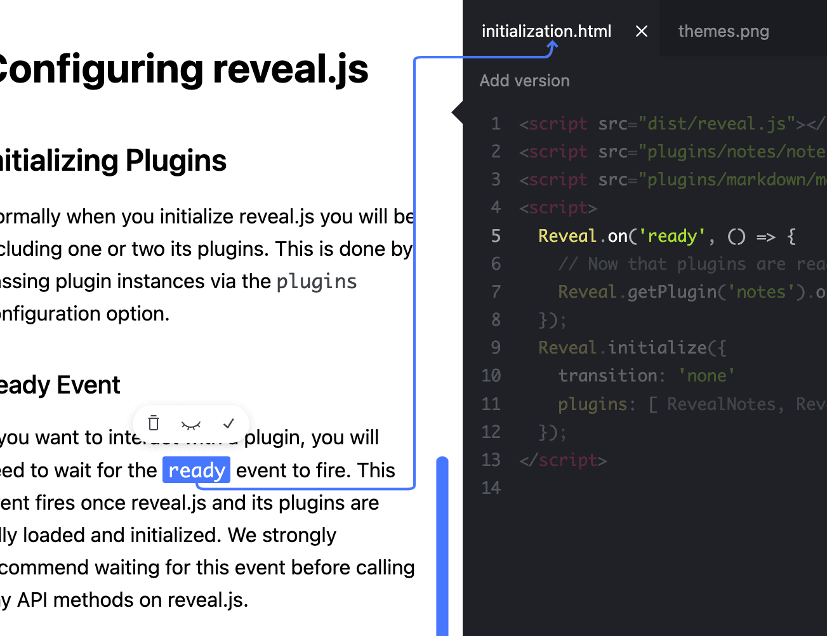Click the "Initializing Plugins" heading
The width and height of the screenshot is (827, 636).
[114, 161]
